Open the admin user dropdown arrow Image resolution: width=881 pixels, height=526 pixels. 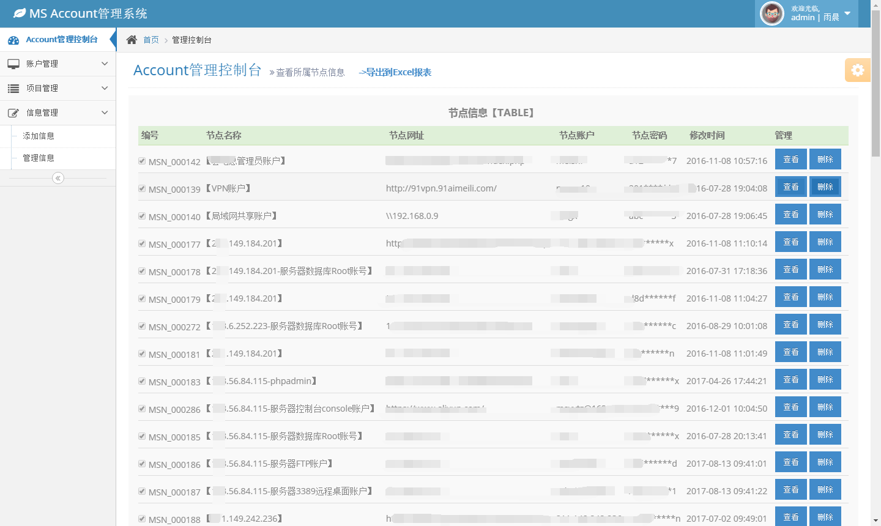[x=847, y=13]
